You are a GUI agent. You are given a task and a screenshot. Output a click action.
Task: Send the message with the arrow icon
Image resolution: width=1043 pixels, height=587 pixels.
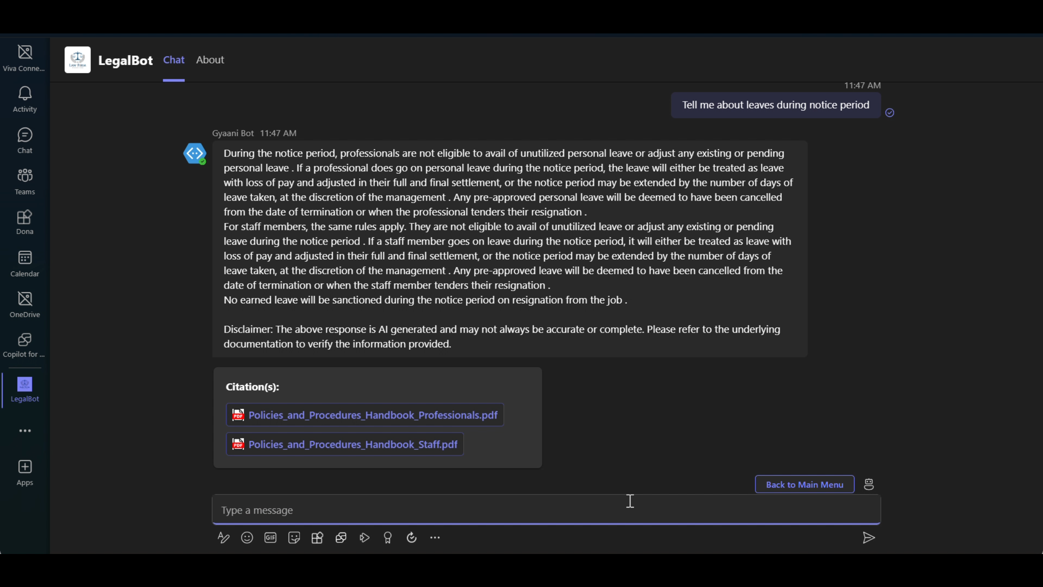pyautogui.click(x=869, y=538)
